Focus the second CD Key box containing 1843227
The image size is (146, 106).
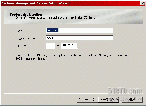pos(69,45)
